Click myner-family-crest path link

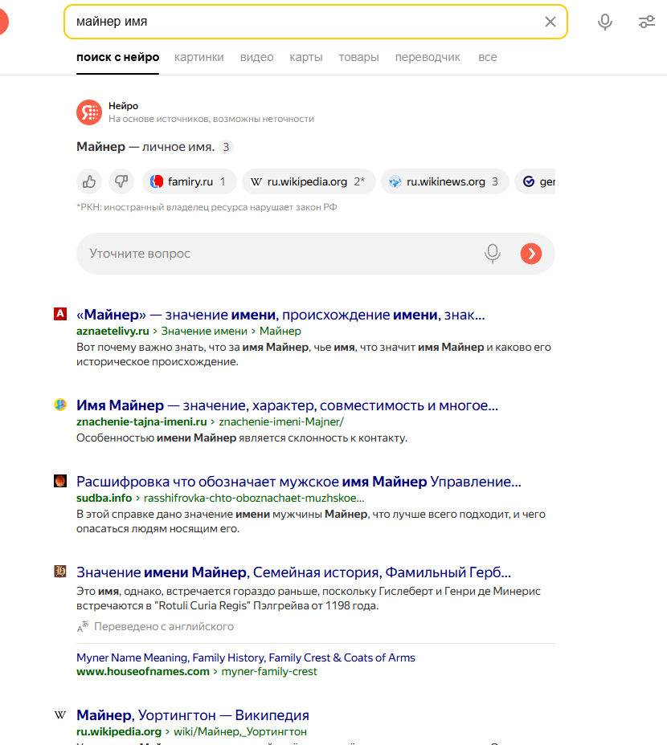click(x=269, y=671)
